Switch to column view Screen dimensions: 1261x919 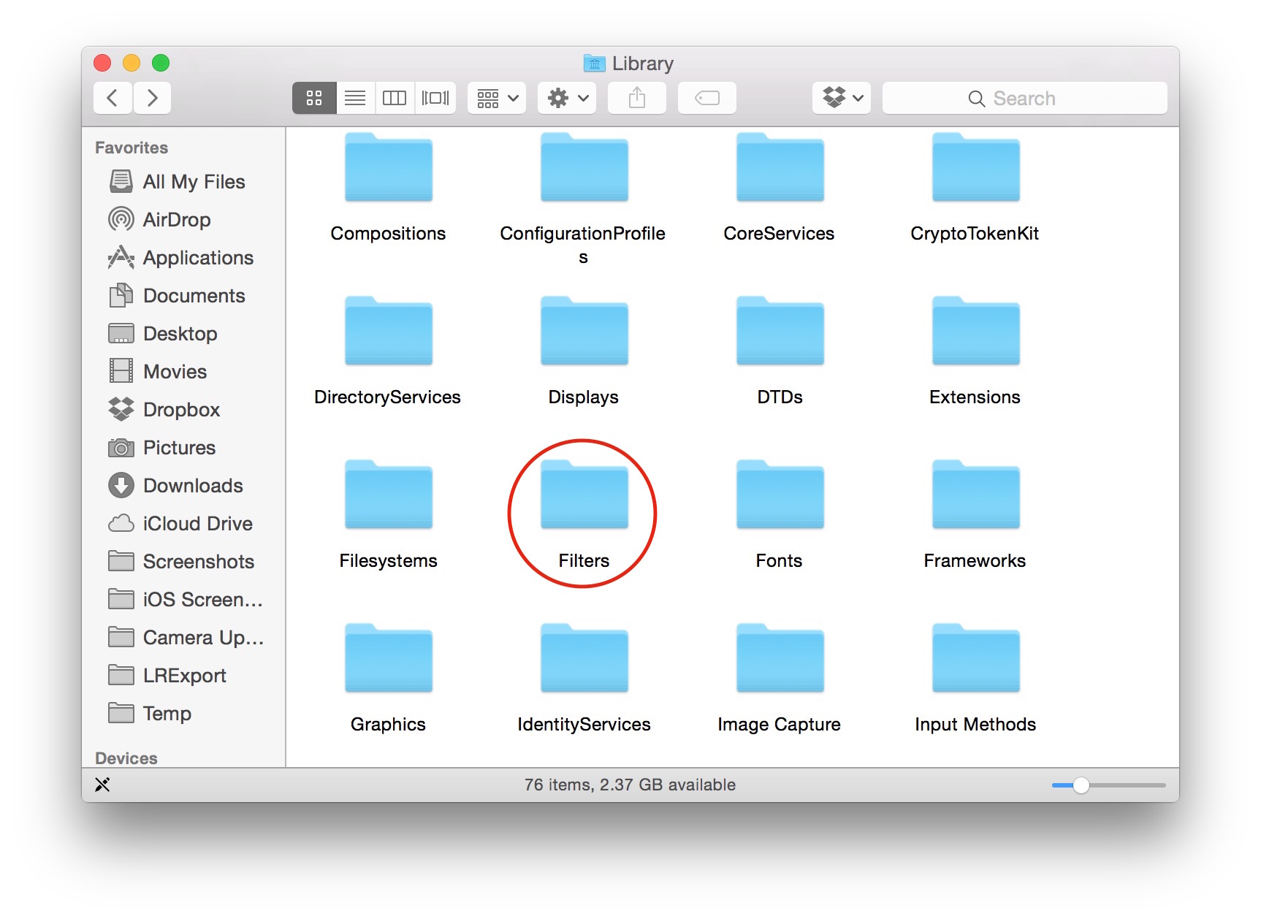(395, 98)
